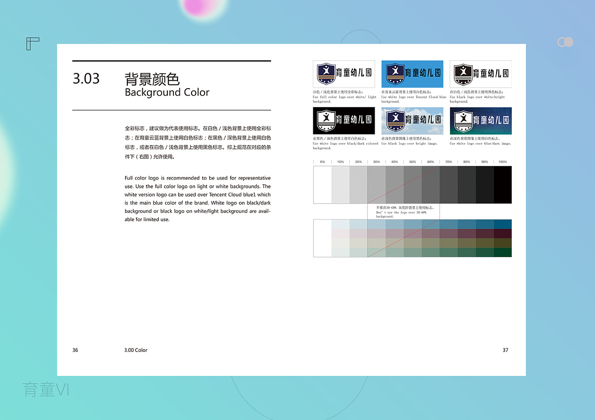This screenshot has width=595, height=420.
Task: Click the '0%' label above the grayscale bar
Action: (323, 162)
